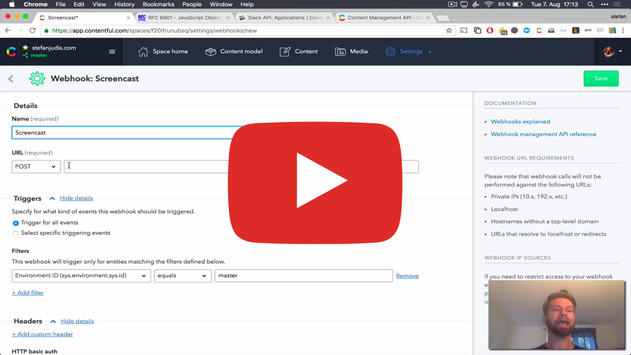The width and height of the screenshot is (631, 355).
Task: Click the Wi-Fi status icon
Action: 488,4
